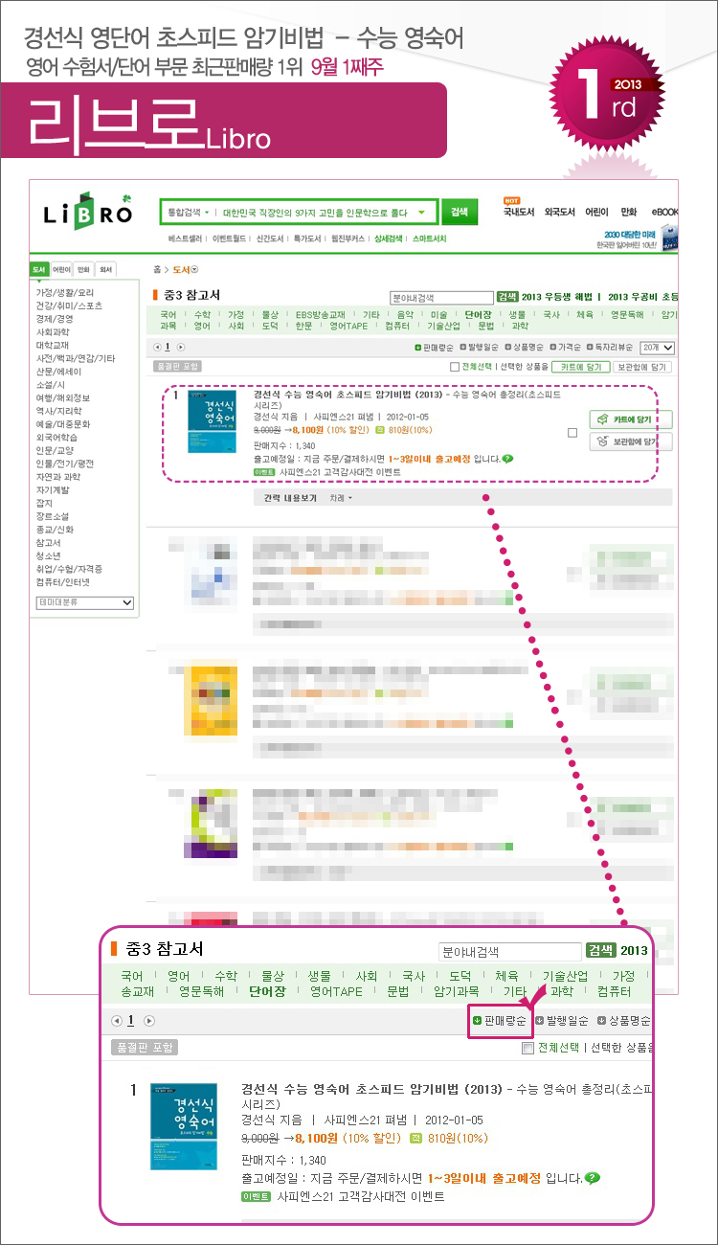The width and height of the screenshot is (718, 1245).
Task: Expand the 테마대분류 dropdown
Action: [84, 602]
